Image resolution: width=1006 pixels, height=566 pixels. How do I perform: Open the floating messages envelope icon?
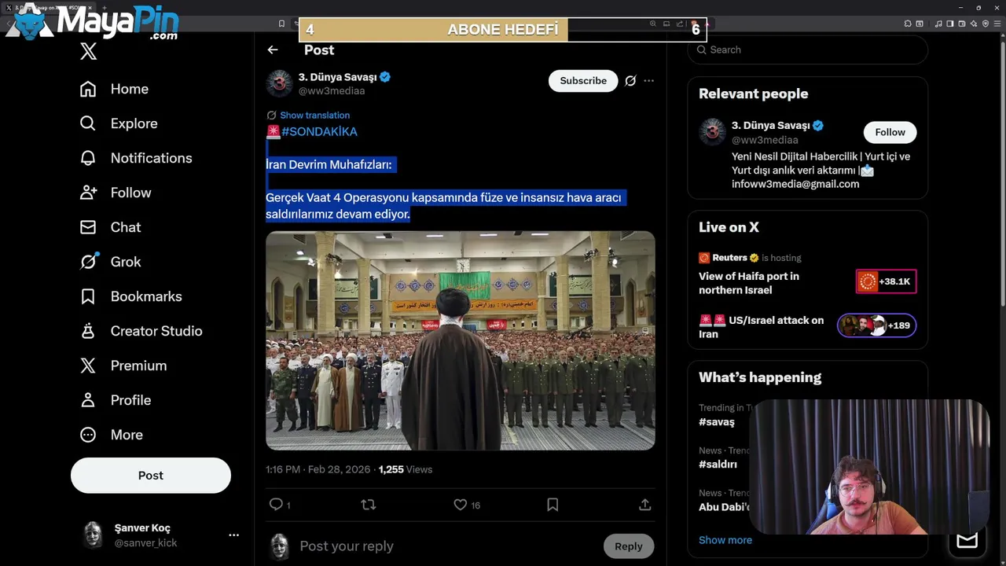pos(967,540)
